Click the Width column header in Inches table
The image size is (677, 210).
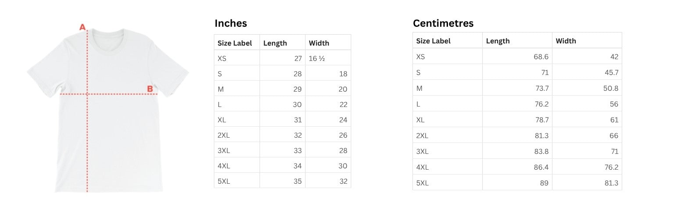(319, 43)
